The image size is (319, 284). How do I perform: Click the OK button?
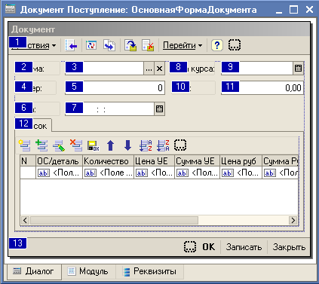click(209, 247)
